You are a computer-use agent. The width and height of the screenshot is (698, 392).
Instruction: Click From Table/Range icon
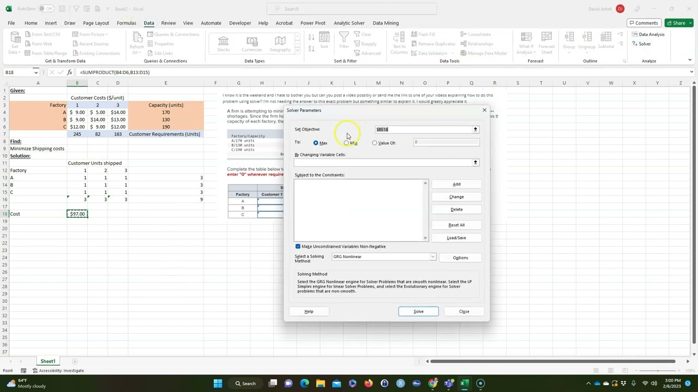click(x=27, y=53)
